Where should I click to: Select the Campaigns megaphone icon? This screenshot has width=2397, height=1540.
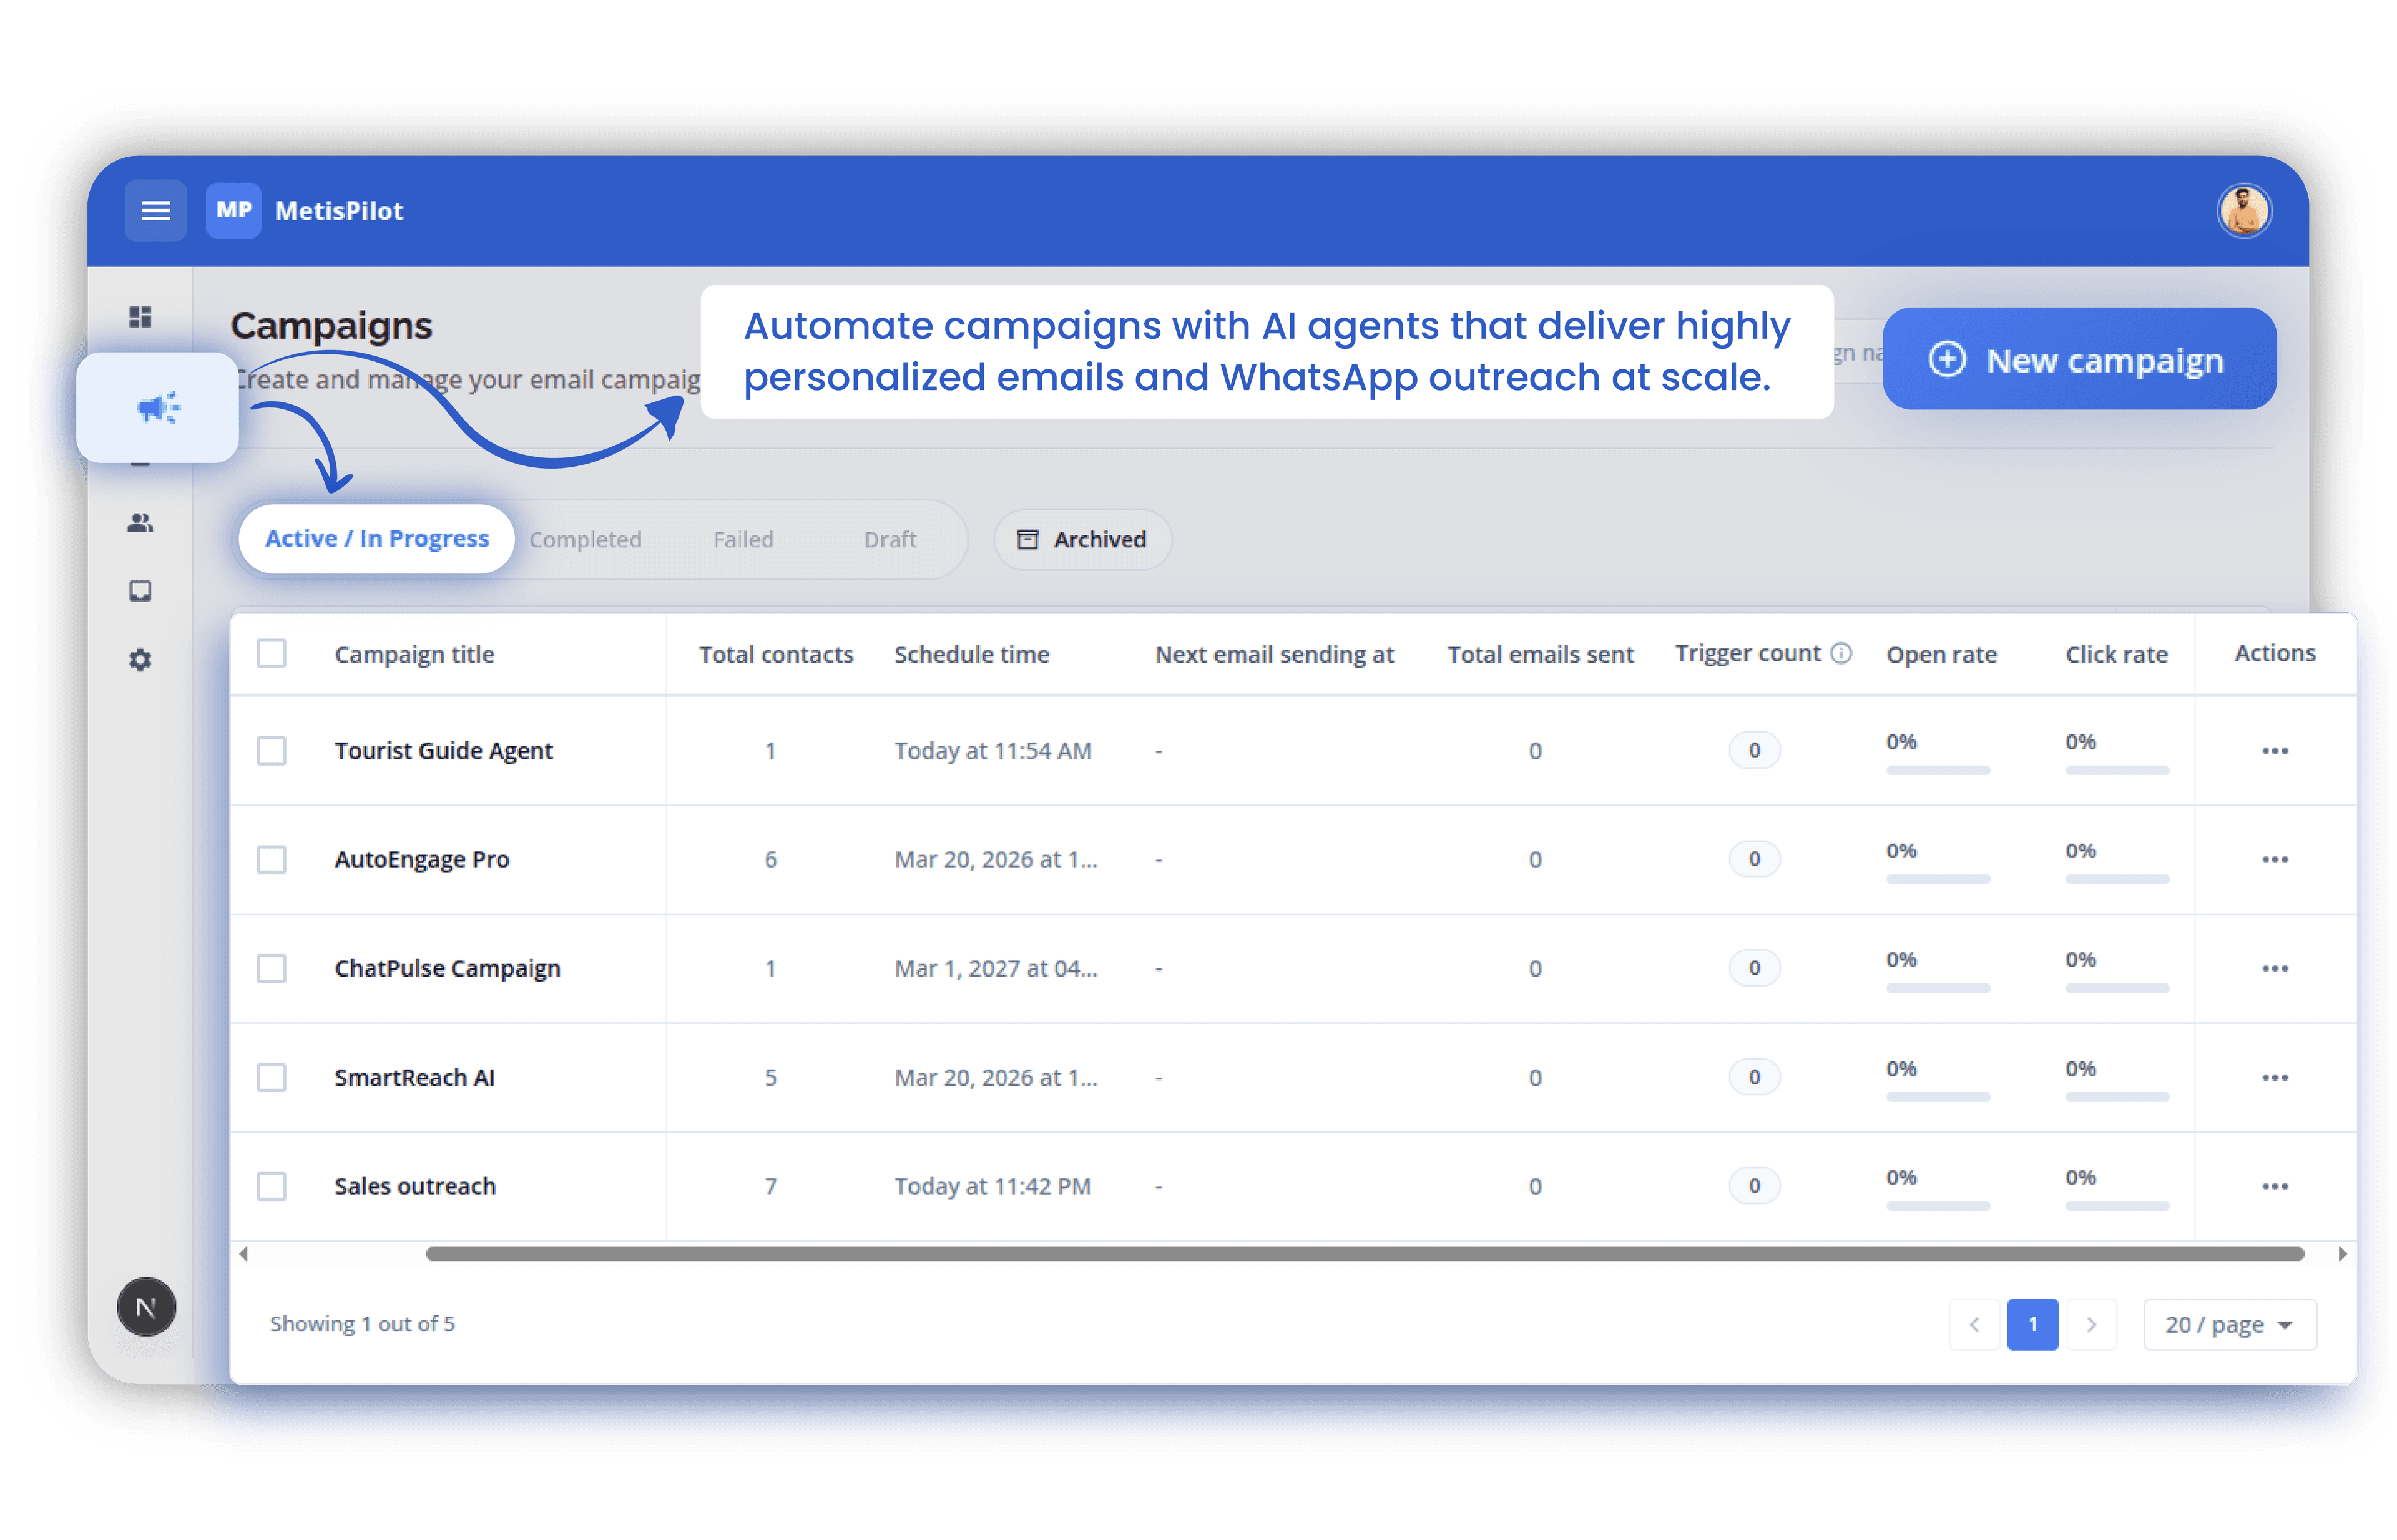coord(158,406)
